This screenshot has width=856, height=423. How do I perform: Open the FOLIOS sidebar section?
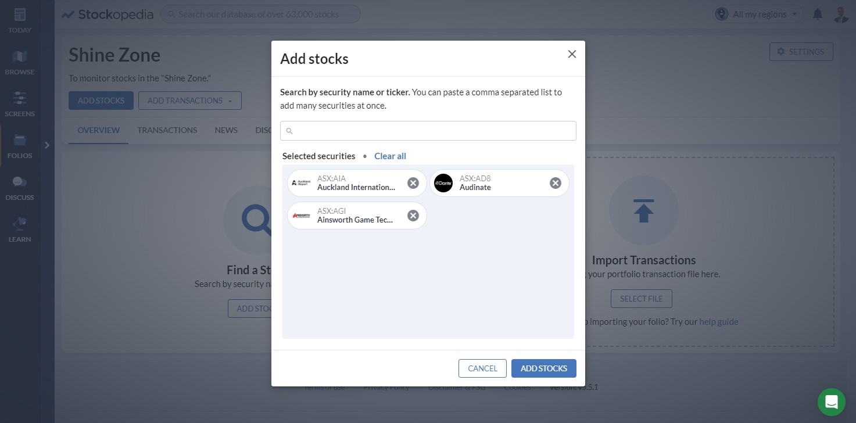(20, 146)
